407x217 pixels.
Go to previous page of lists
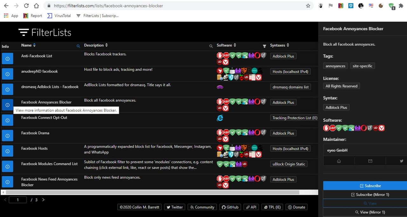pyautogui.click(x=5, y=200)
